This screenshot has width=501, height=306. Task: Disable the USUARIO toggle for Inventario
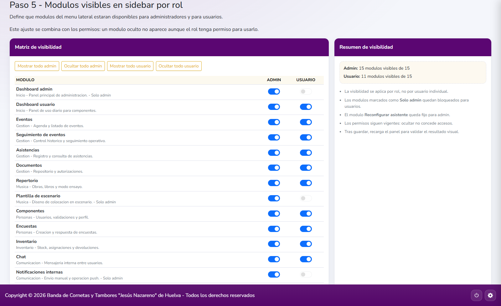coord(306,244)
